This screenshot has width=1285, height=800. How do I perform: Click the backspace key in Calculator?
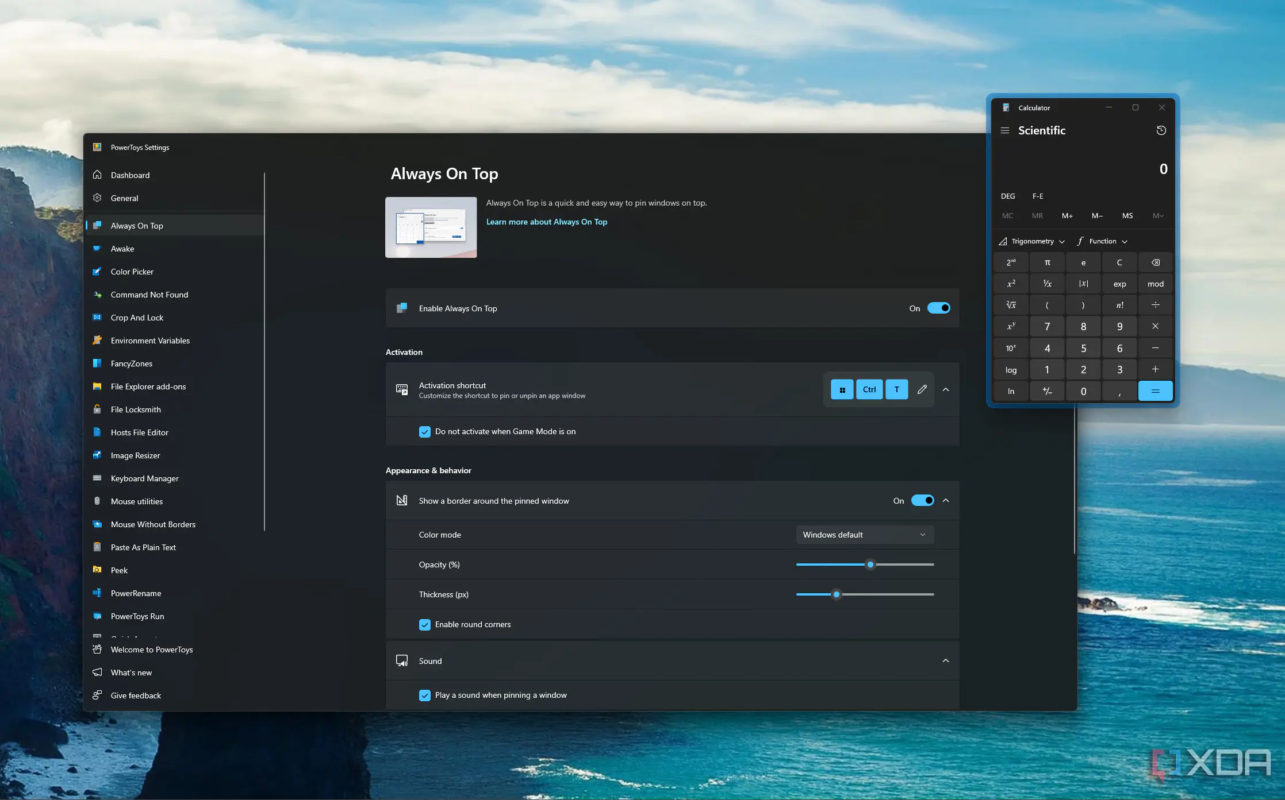click(1155, 262)
